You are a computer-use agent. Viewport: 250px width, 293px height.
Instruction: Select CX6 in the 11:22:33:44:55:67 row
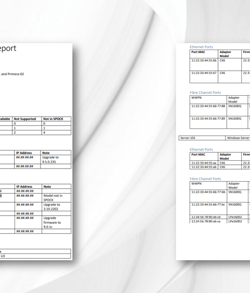point(222,73)
